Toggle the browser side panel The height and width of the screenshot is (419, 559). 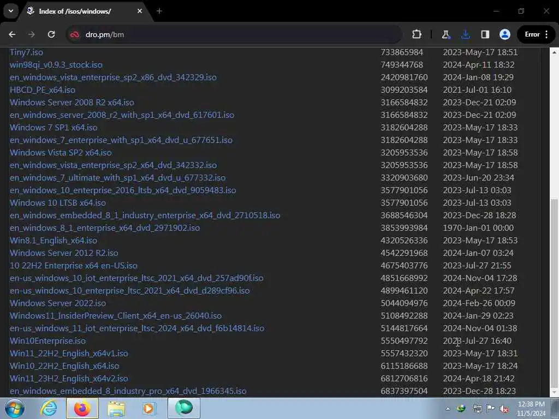tap(485, 34)
